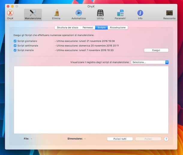Click the 'Visualizzare il registro' label
The height and width of the screenshot is (155, 183).
click(100, 62)
